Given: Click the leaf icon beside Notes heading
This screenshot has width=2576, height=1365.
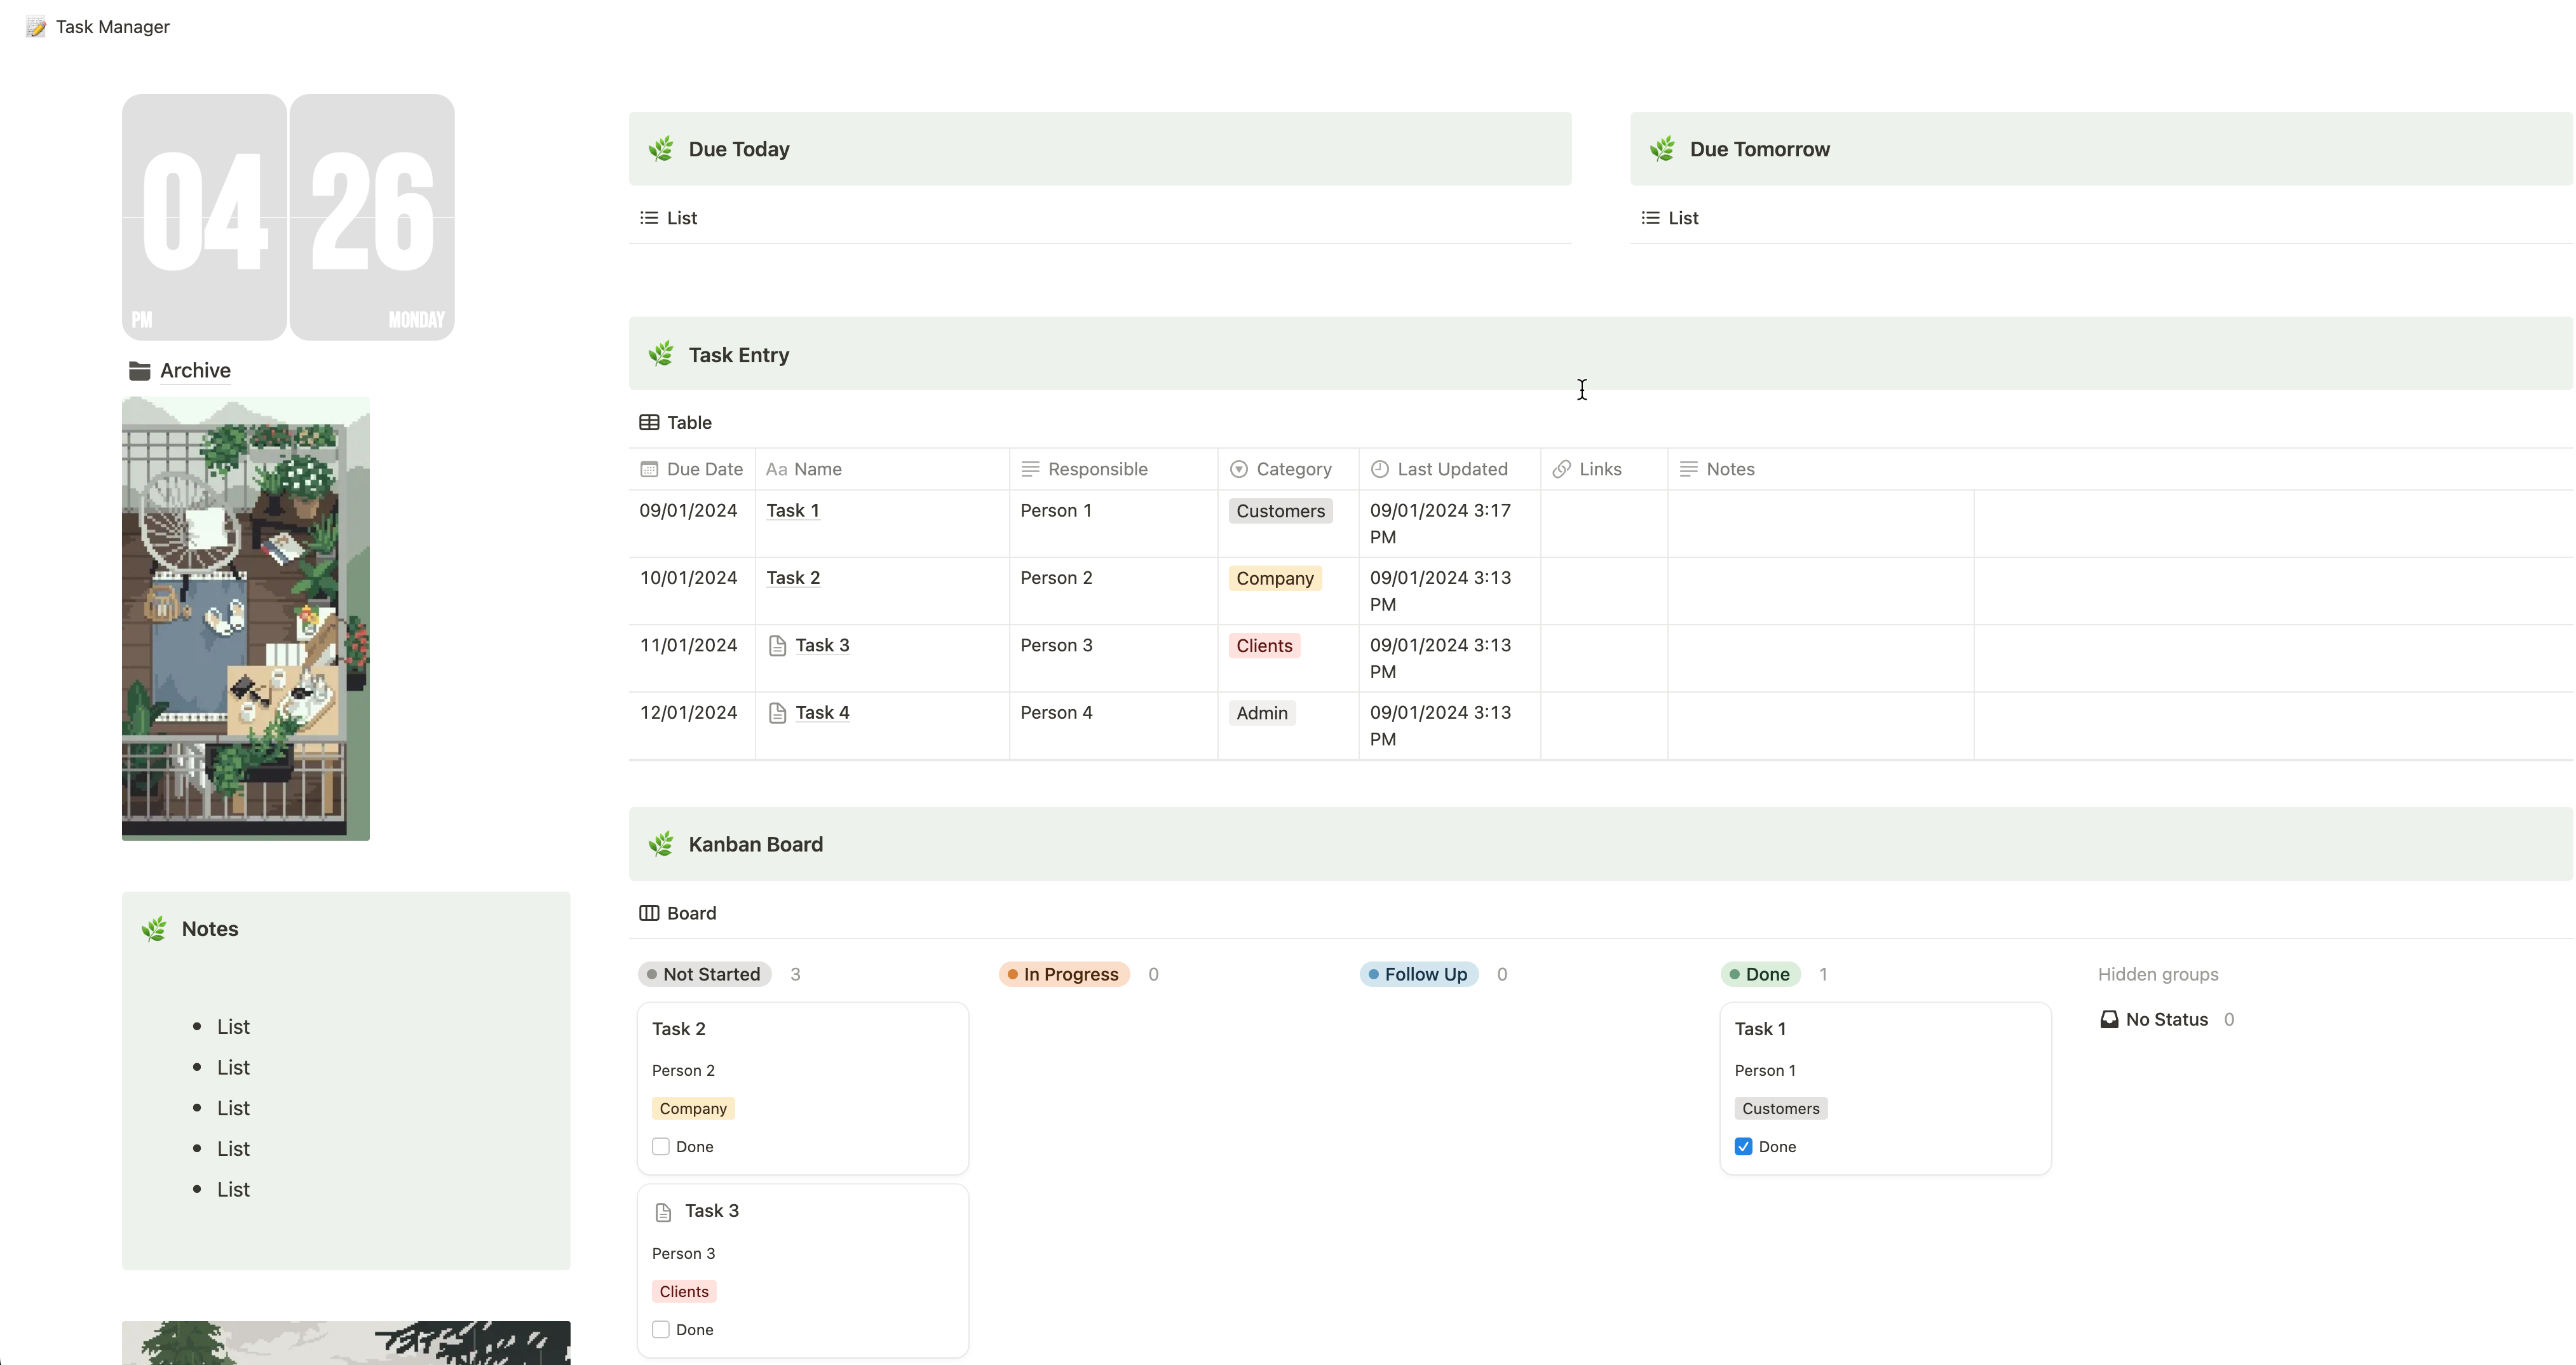Looking at the screenshot, I should 154,929.
